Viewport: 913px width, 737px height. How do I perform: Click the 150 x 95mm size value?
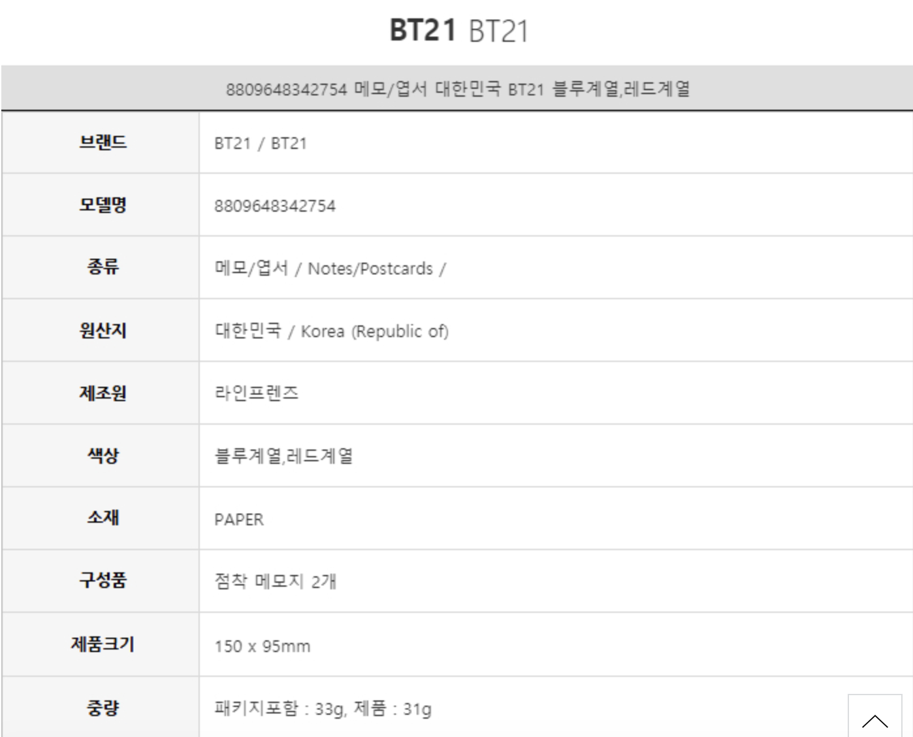tap(263, 646)
